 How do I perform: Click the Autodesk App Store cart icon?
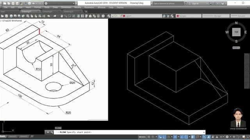[x=211, y=3]
